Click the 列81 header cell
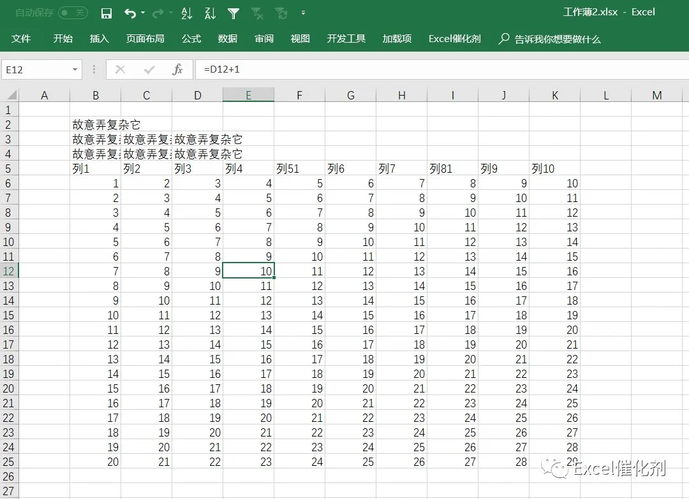This screenshot has height=499, width=689. tap(452, 168)
